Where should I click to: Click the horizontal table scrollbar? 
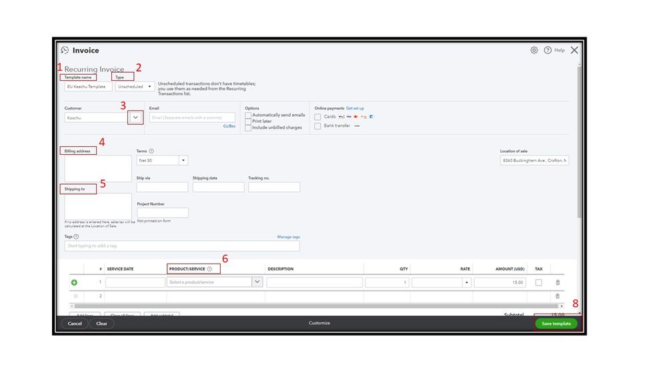pyautogui.click(x=316, y=306)
